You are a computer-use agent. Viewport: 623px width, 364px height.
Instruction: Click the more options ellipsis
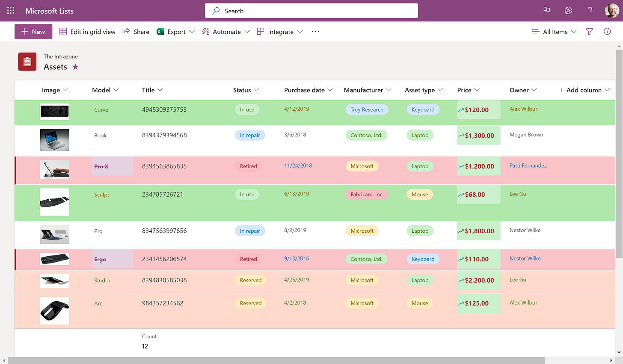pyautogui.click(x=315, y=32)
